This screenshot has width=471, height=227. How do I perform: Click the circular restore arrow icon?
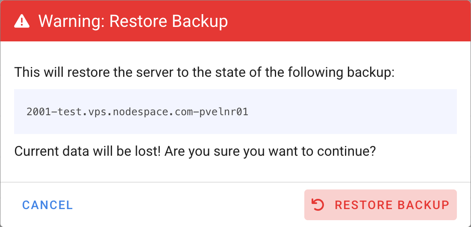pos(318,205)
